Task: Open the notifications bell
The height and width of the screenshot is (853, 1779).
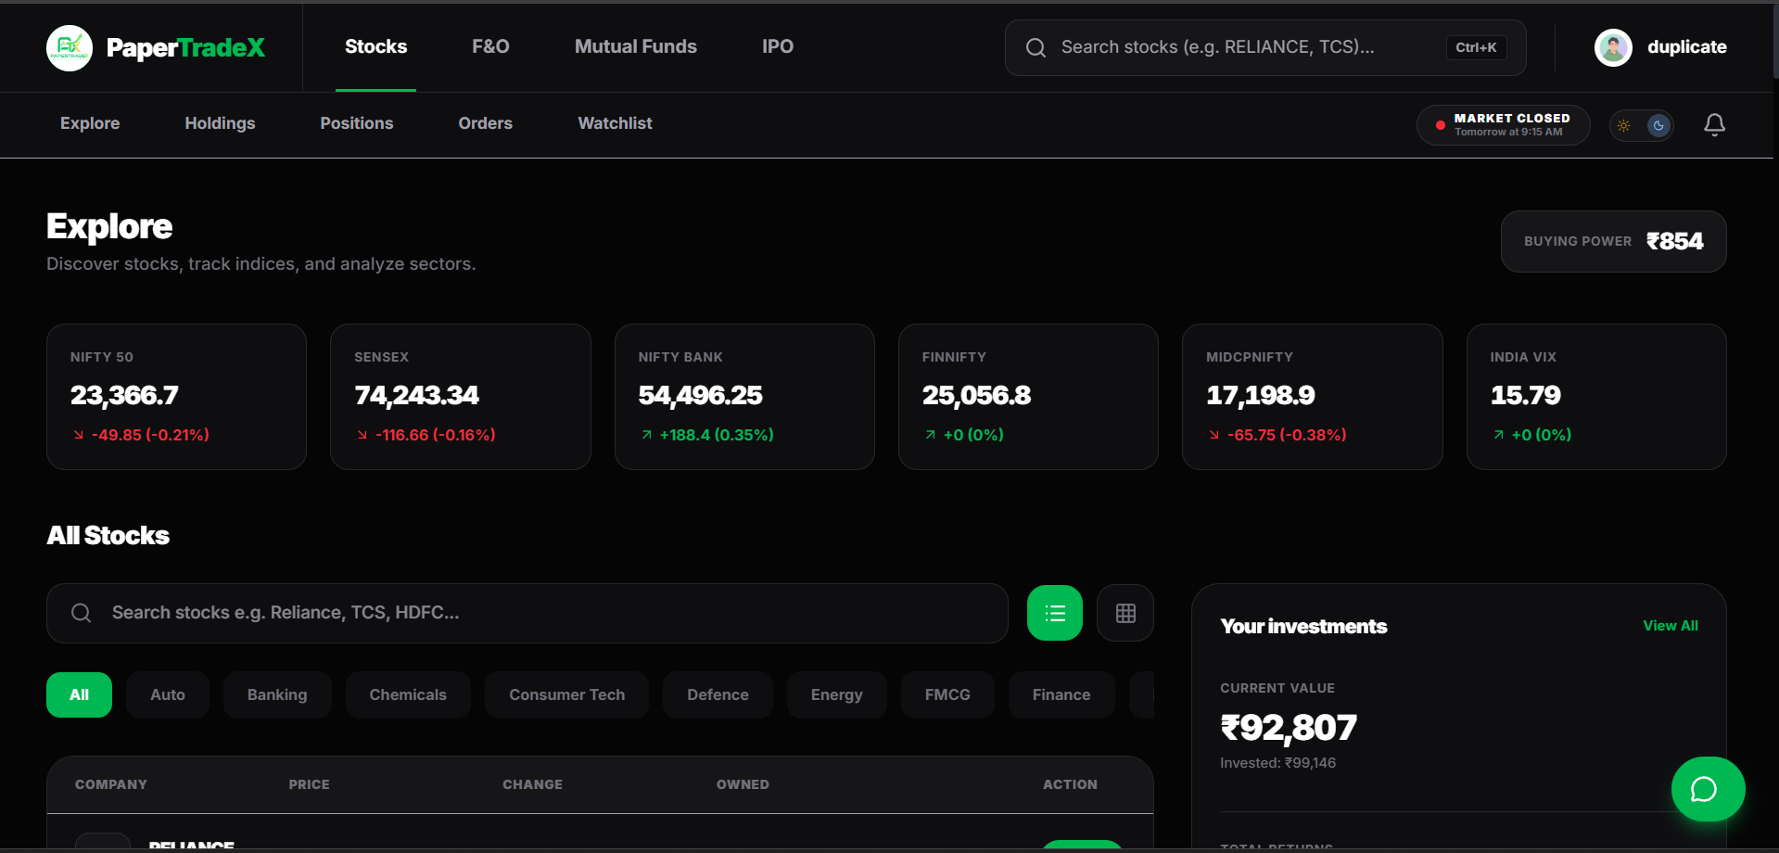Action: point(1714,124)
